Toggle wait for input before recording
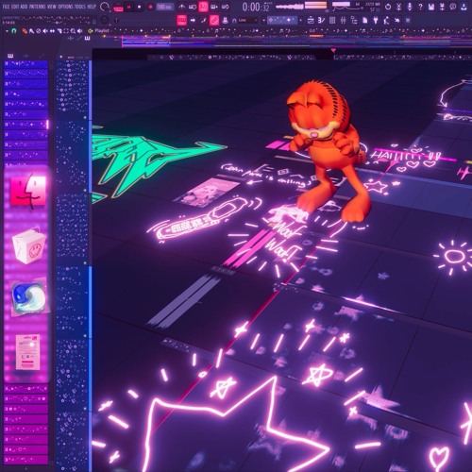 [193, 7]
